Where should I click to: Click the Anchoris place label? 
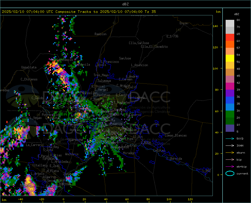click(x=72, y=154)
